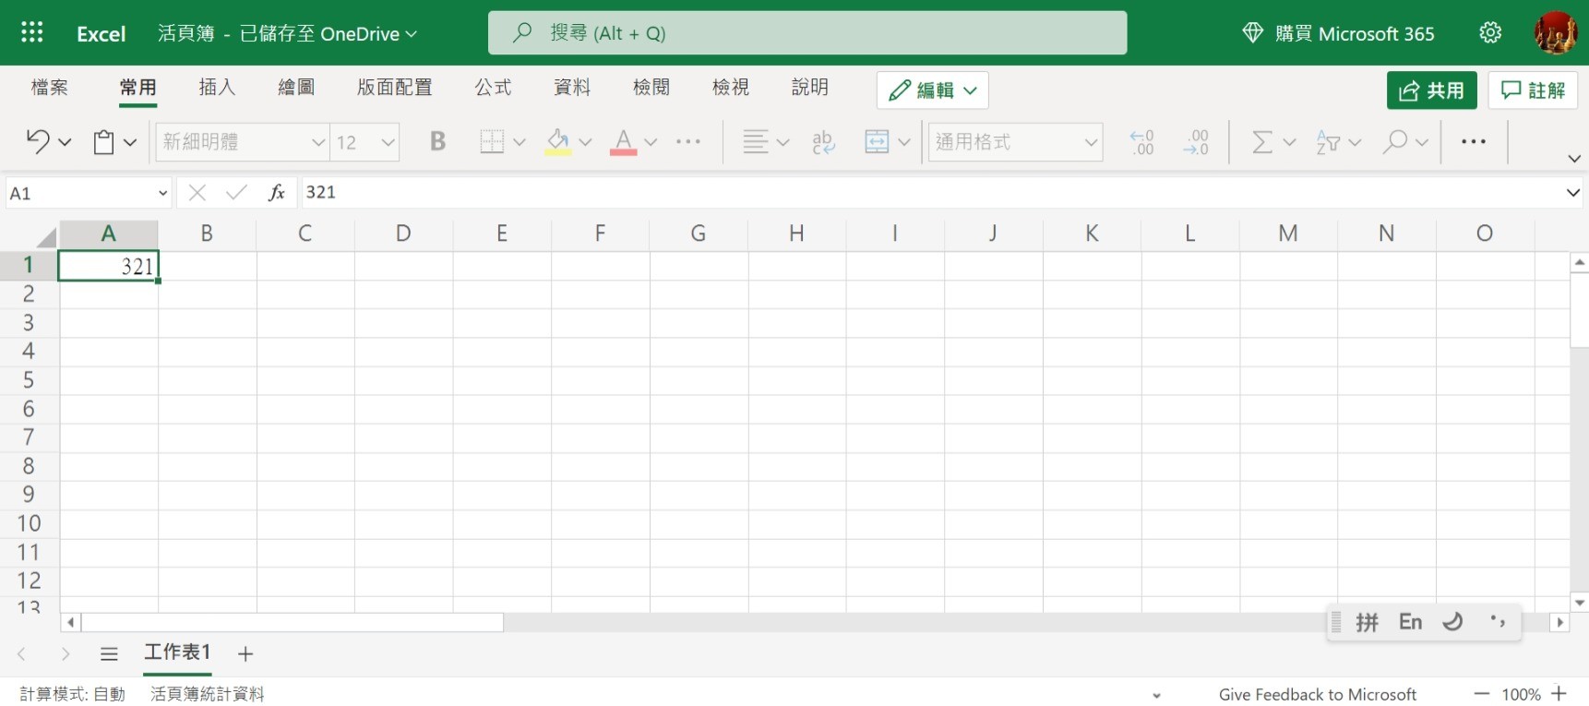
Task: Open the ribbon overflow more options
Action: (x=1474, y=141)
